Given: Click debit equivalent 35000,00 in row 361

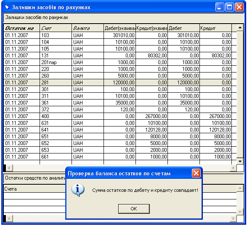Looking at the screenshot, I should (x=120, y=103).
